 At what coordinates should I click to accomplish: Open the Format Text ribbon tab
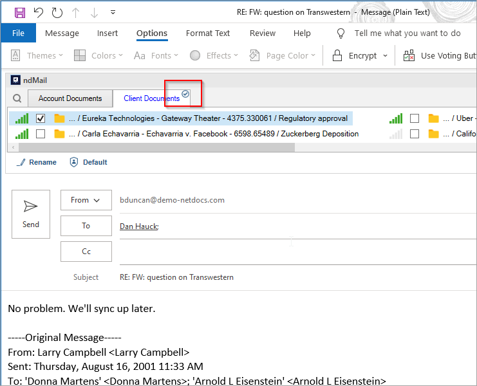(207, 33)
